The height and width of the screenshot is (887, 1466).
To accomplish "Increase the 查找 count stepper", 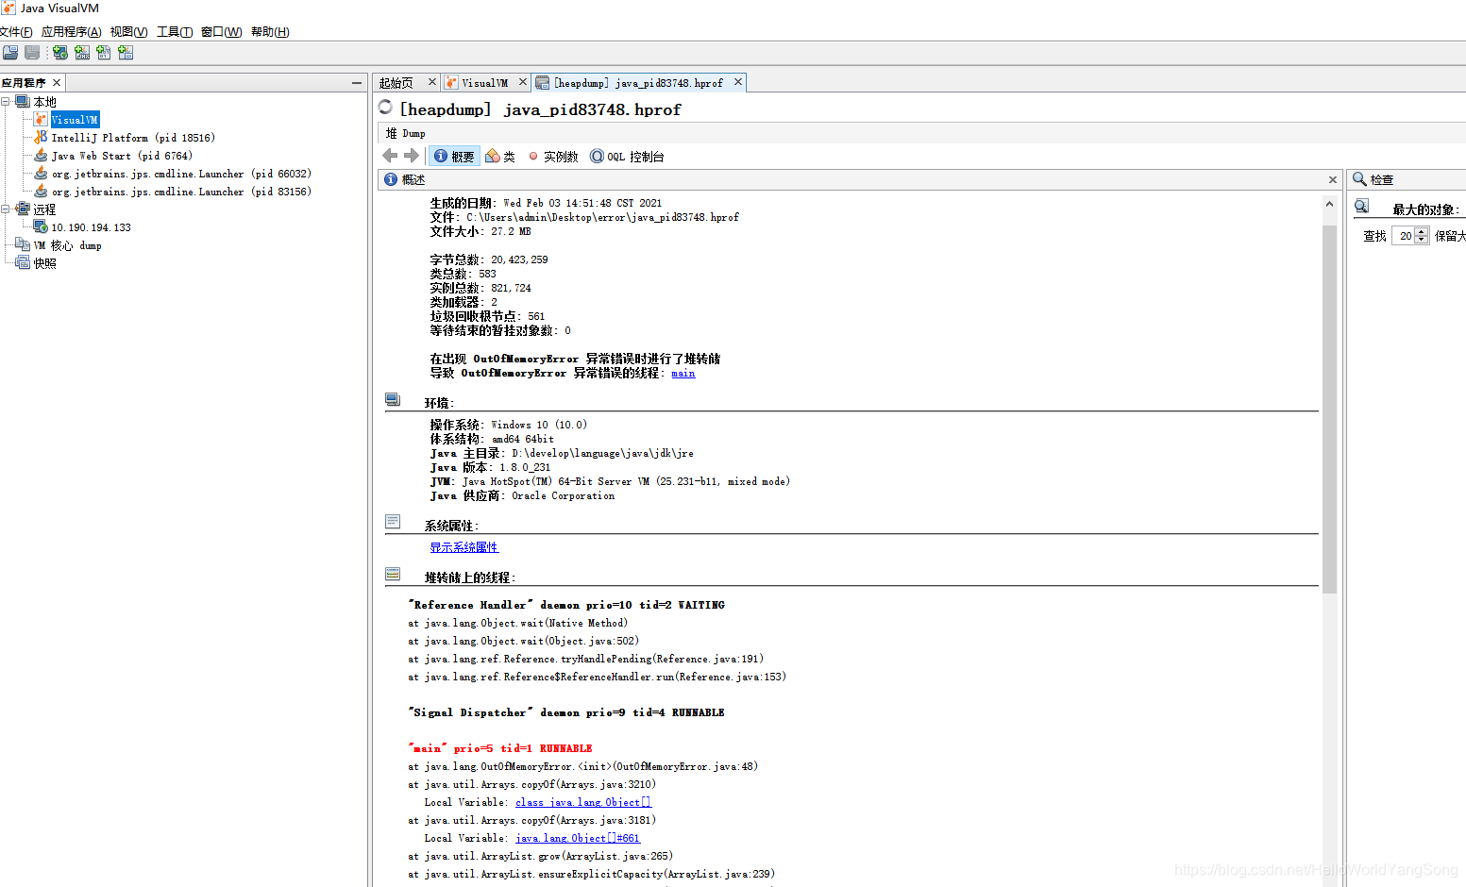I will pyautogui.click(x=1422, y=232).
